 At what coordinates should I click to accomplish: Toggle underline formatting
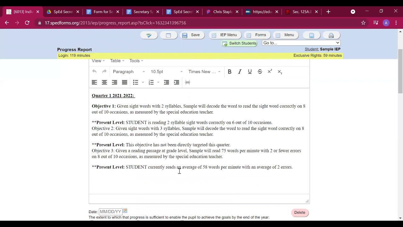point(250,72)
